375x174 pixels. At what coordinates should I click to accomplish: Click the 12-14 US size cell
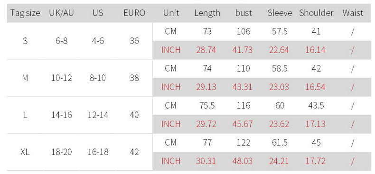(x=98, y=115)
